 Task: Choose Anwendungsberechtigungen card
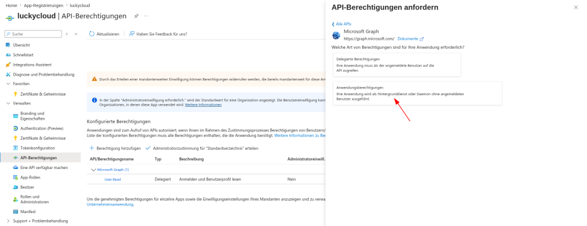[x=417, y=93]
